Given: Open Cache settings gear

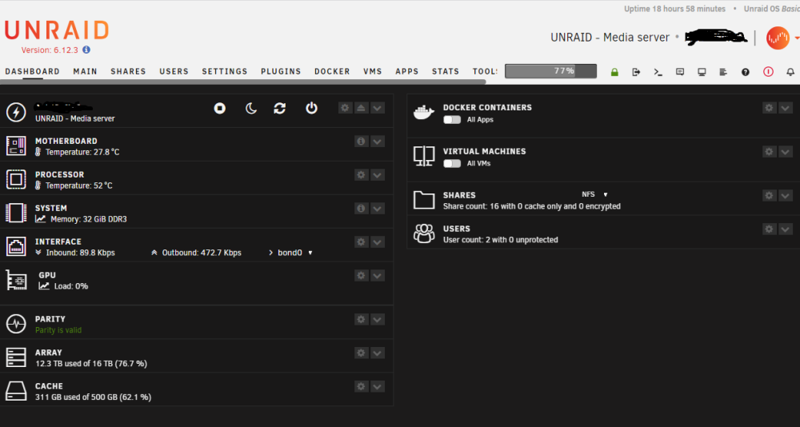Looking at the screenshot, I should [362, 387].
